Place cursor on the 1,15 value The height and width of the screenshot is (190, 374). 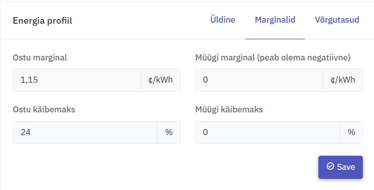[29, 80]
